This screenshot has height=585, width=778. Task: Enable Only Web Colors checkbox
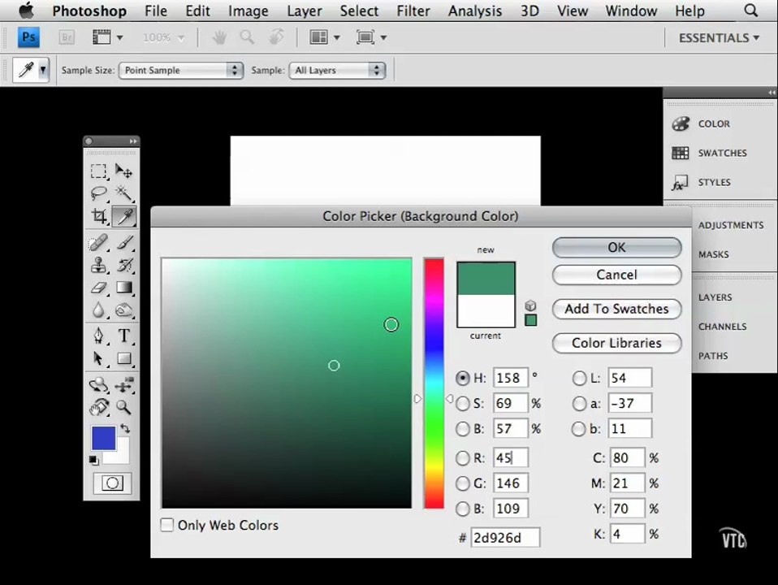tap(167, 525)
